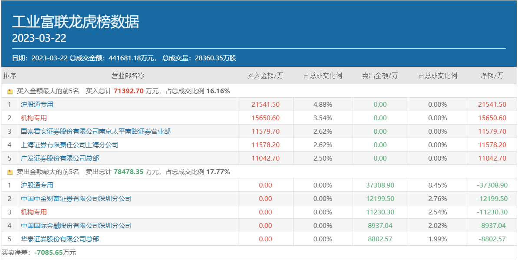Open 华泰证券股份有限公司总部 link

tap(60, 239)
